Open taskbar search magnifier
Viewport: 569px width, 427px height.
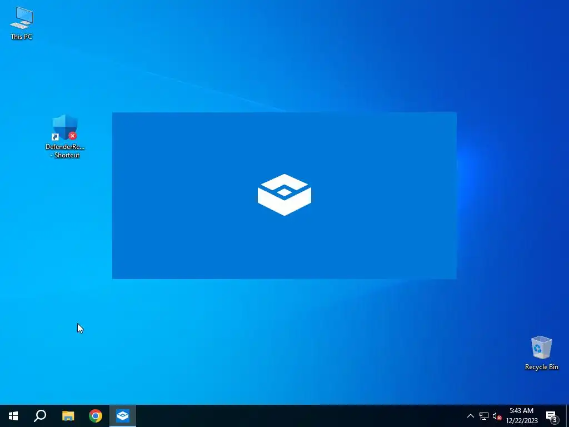tap(40, 416)
